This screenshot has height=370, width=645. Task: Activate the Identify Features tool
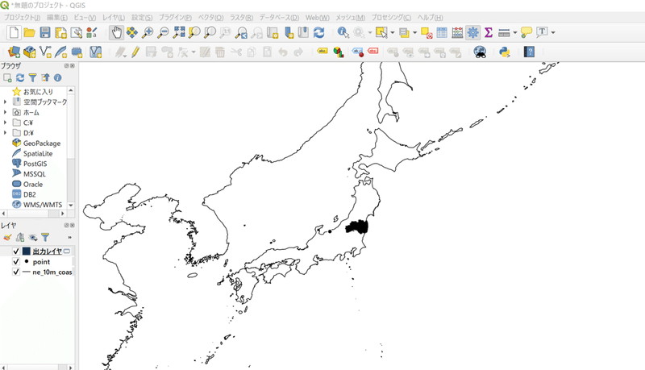(343, 32)
